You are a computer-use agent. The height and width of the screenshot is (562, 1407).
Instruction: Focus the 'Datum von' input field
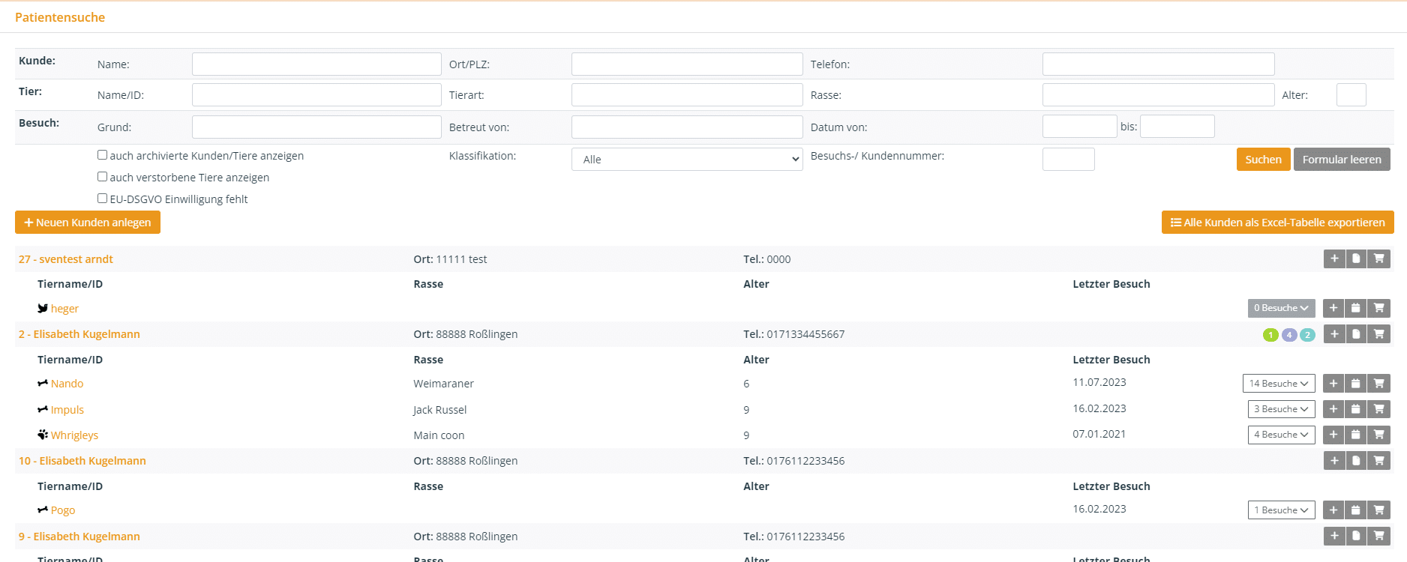1080,127
